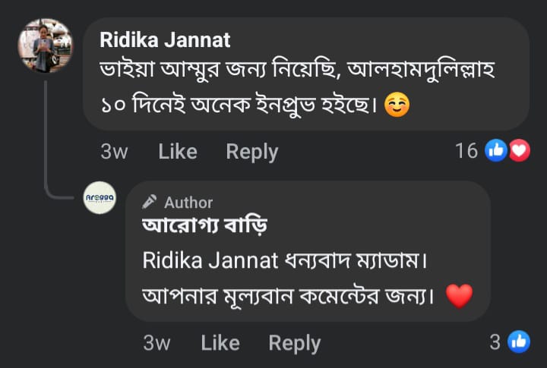Click the 3w timestamp on Ridika's comment
The width and height of the screenshot is (547, 368).
[x=114, y=152]
